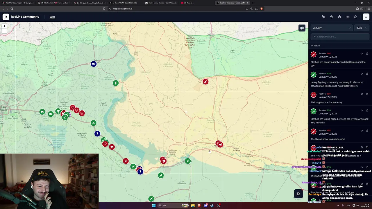Click green truck marker east of Aleppo
This screenshot has height=209, width=372.
pos(42,112)
